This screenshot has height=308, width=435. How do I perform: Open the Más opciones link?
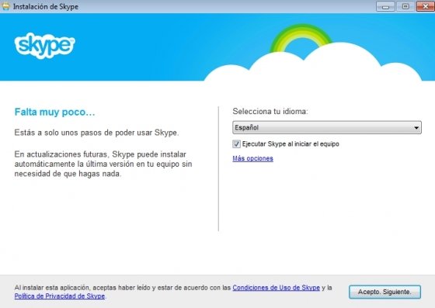pos(252,158)
